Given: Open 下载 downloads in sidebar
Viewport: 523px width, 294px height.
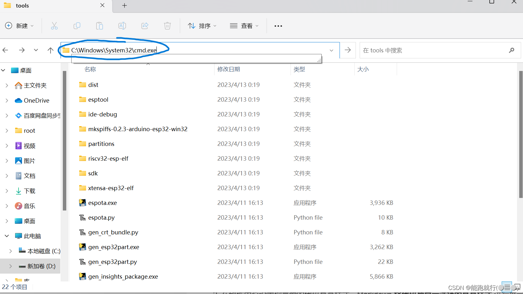Looking at the screenshot, I should click(25, 191).
